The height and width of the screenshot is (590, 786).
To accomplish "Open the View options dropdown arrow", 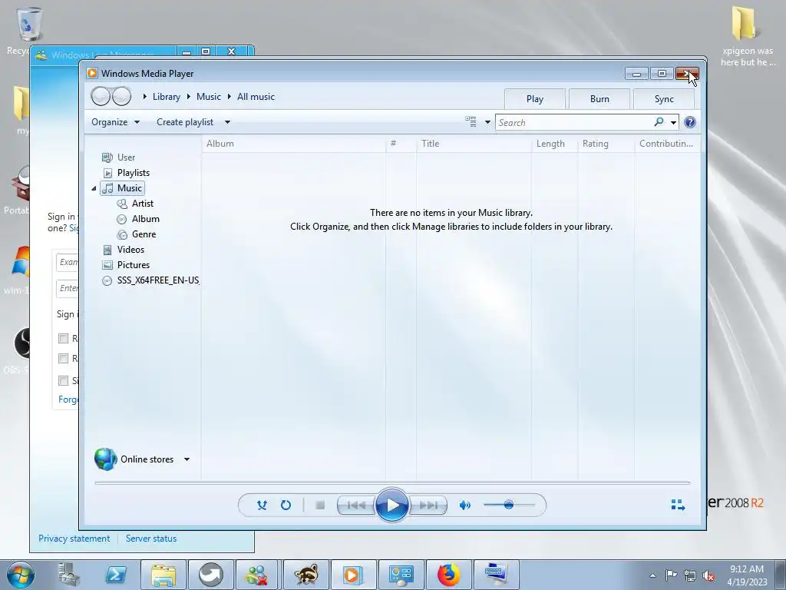I will click(487, 122).
